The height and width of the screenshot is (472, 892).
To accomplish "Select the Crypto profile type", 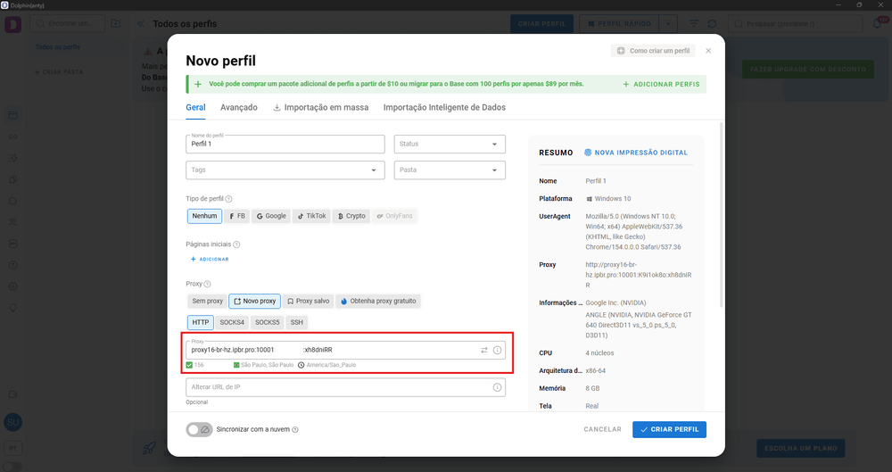I will [351, 216].
